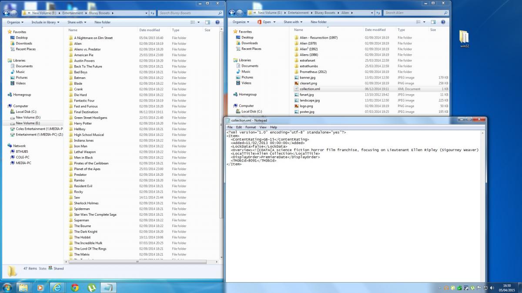Open Organize dropdown in the Alien window
The image size is (522, 293).
pyautogui.click(x=241, y=22)
